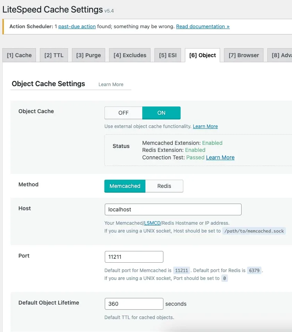Go to the [3] Purge tab
The height and width of the screenshot is (332, 292).
click(88, 55)
